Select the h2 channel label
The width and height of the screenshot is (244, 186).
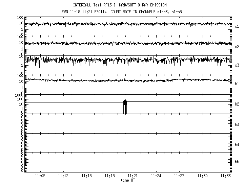[x=237, y=104]
